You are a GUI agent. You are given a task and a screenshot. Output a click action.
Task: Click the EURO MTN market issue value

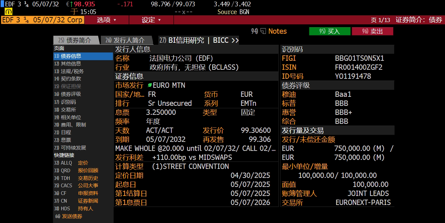pyautogui.click(x=169, y=85)
